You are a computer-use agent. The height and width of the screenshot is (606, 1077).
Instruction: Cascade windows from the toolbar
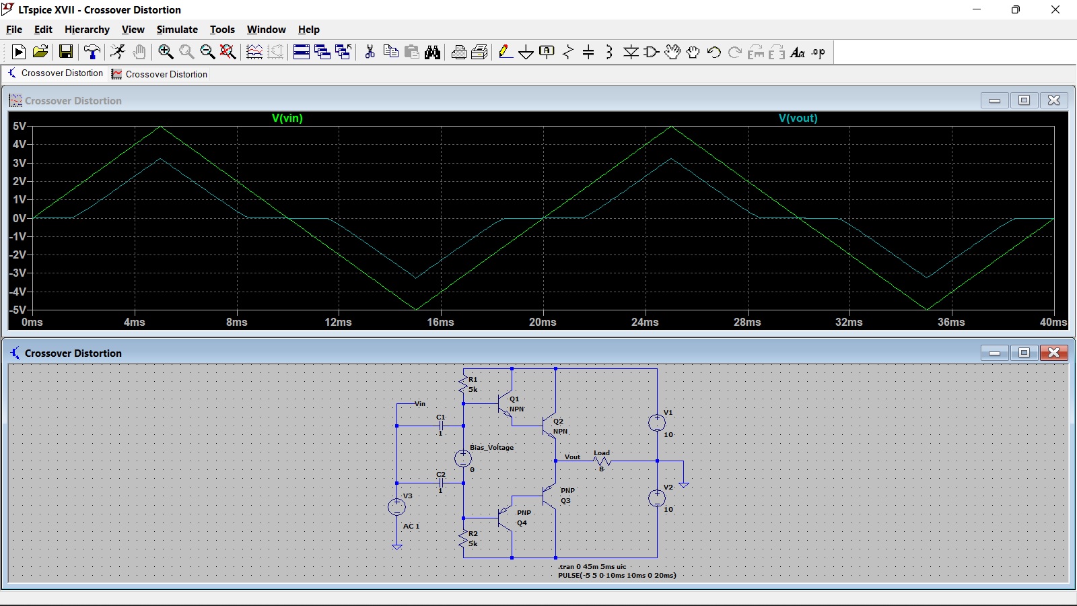322,52
